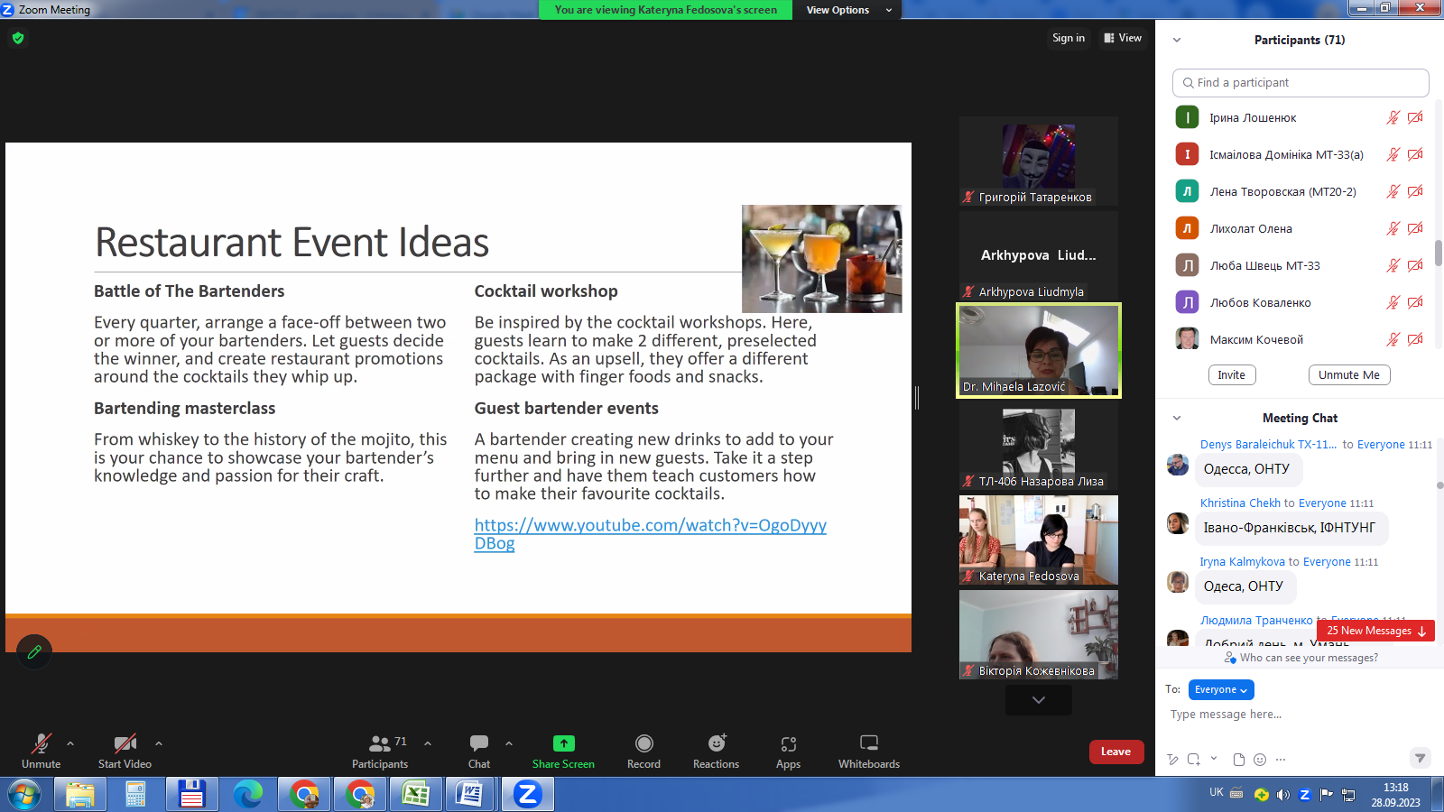Click Sign in at the top

(1069, 38)
